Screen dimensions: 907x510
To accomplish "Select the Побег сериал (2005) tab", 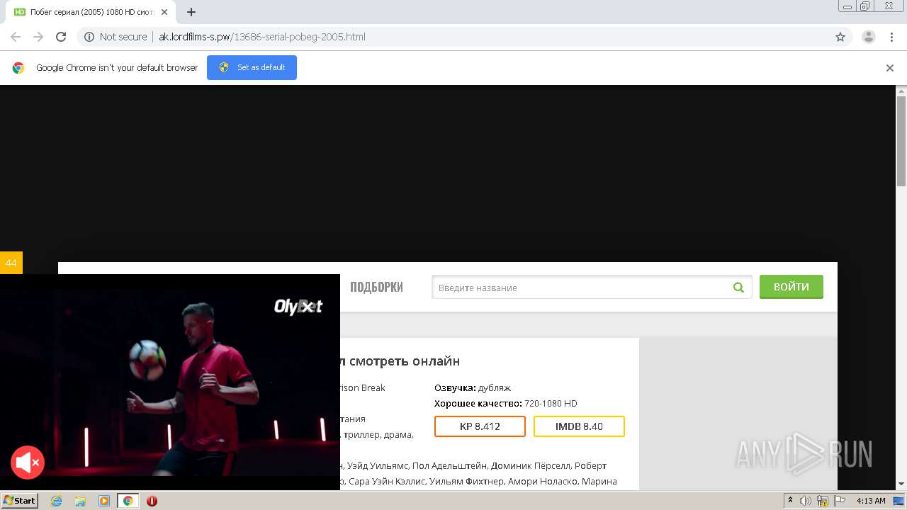I will point(91,12).
